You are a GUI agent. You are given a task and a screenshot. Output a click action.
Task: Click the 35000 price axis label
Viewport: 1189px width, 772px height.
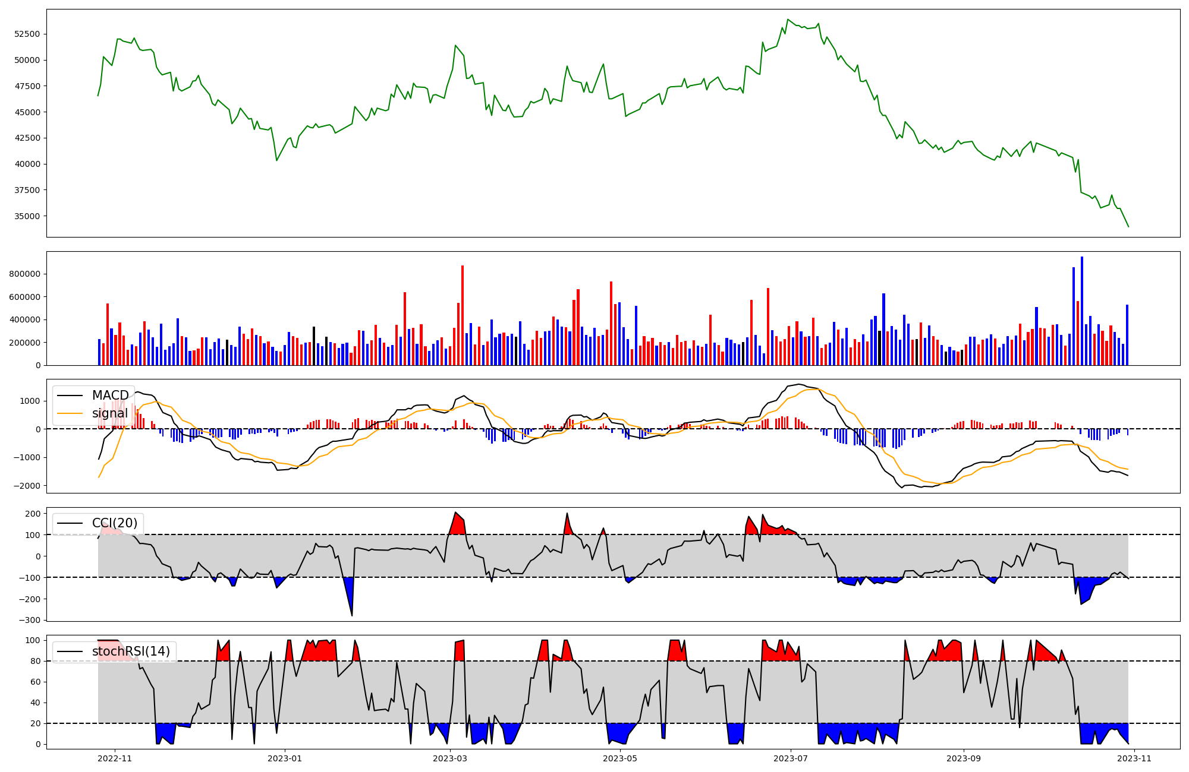point(27,216)
